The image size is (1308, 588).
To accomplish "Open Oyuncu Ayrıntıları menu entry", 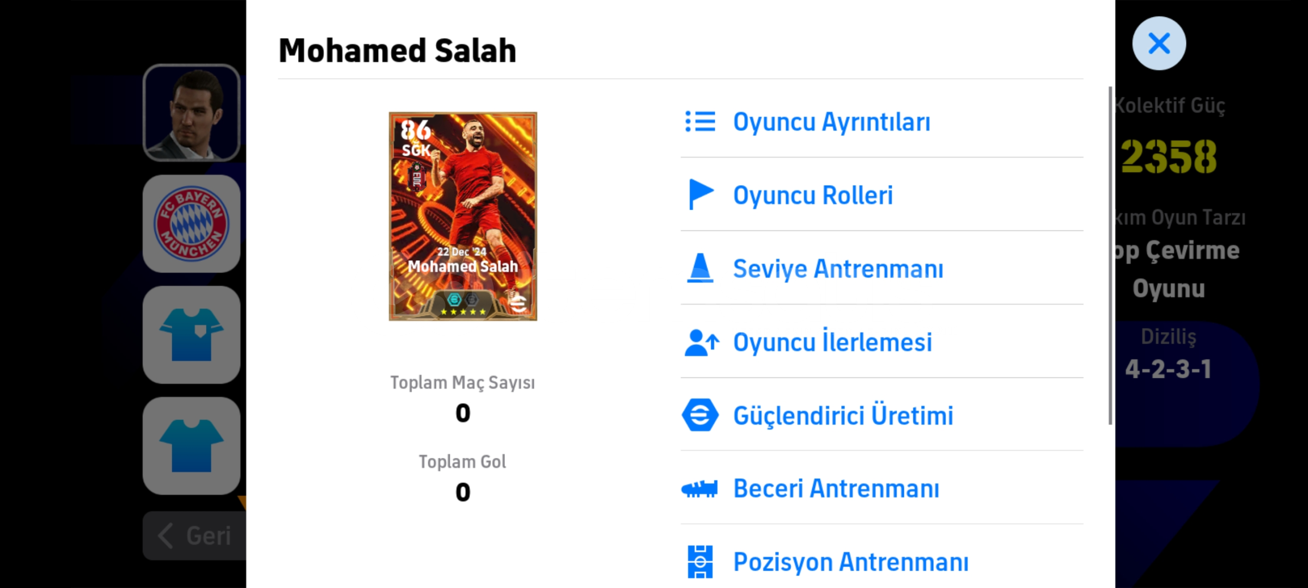I will 881,121.
